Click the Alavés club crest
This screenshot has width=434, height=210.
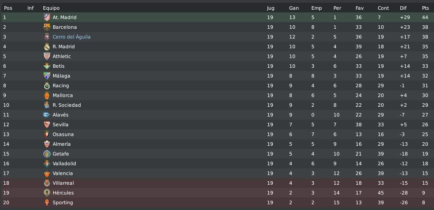pyautogui.click(x=47, y=115)
